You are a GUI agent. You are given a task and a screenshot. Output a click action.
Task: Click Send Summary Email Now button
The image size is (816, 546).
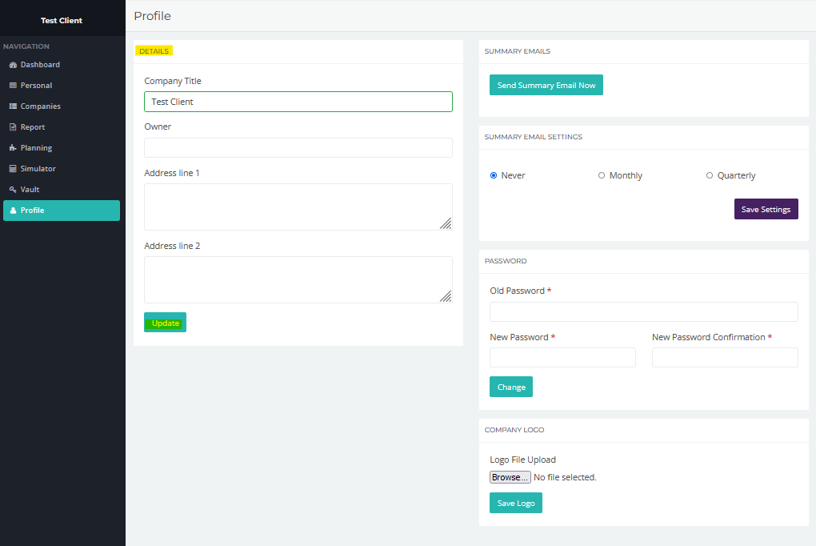546,85
